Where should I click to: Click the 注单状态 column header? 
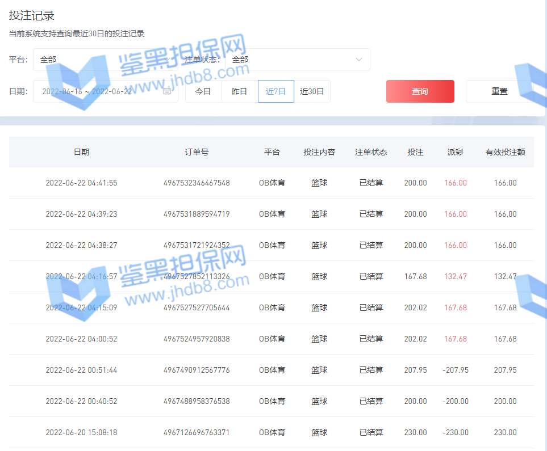371,152
